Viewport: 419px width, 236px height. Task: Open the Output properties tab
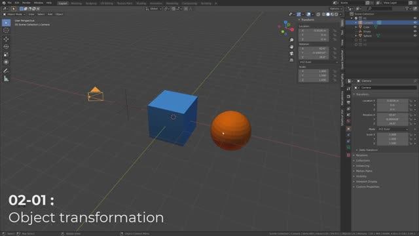tap(348, 103)
